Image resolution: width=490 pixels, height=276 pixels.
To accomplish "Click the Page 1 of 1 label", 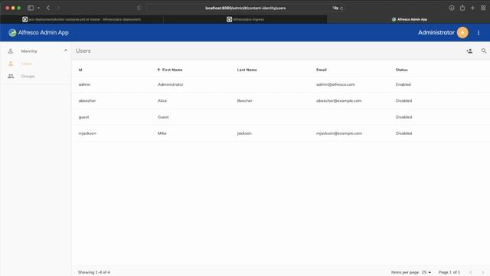I will point(449,272).
